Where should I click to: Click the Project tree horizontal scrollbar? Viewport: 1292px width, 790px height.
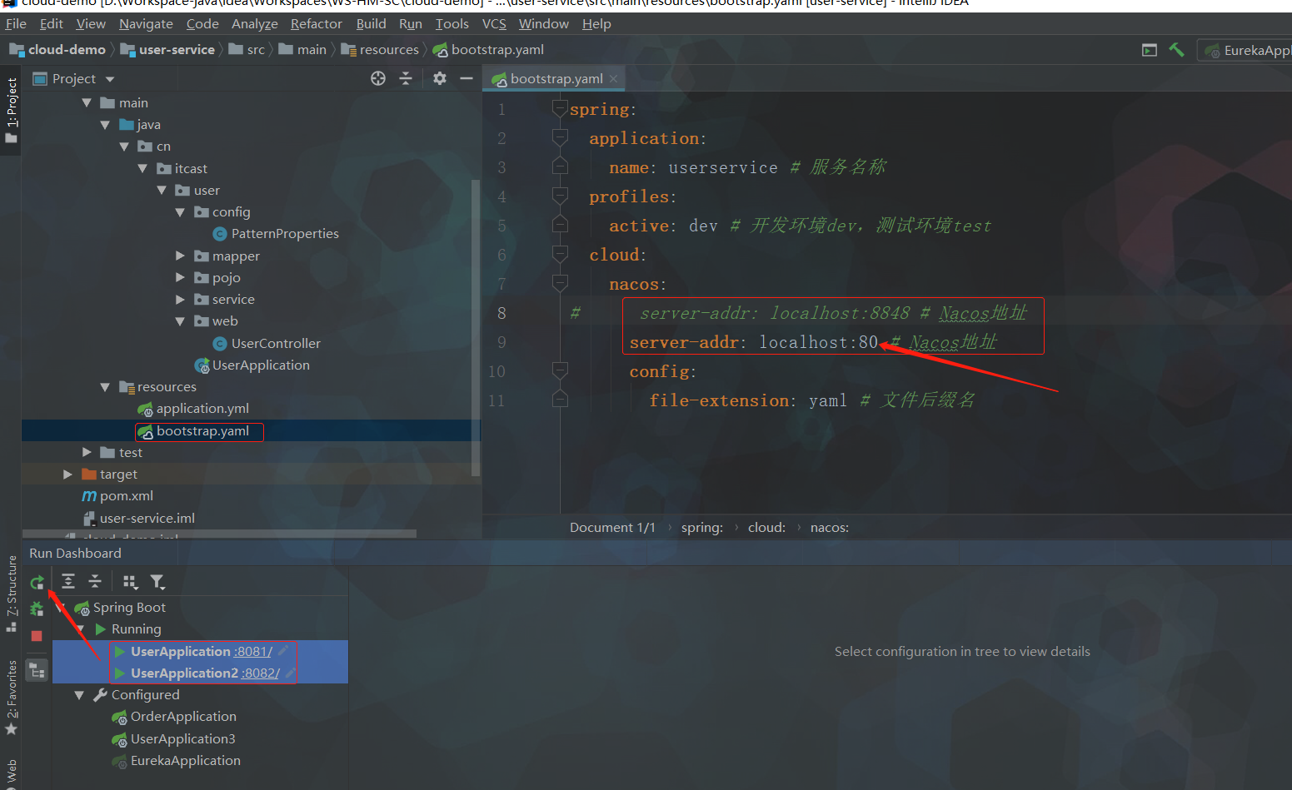[x=219, y=534]
